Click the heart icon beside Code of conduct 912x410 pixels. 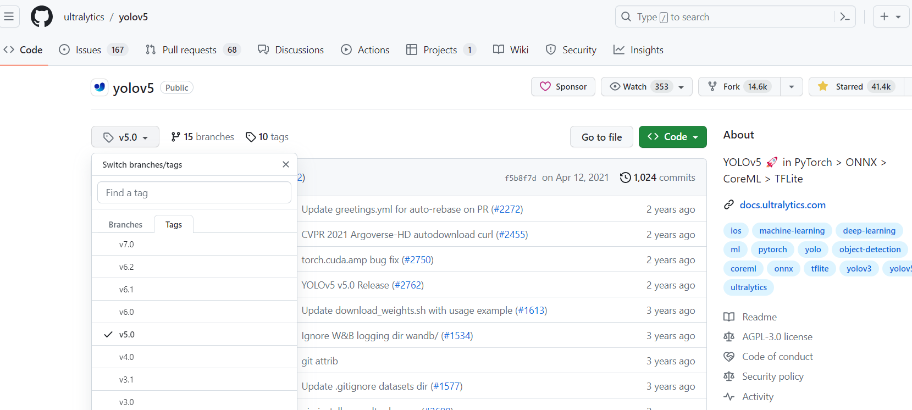click(x=729, y=357)
